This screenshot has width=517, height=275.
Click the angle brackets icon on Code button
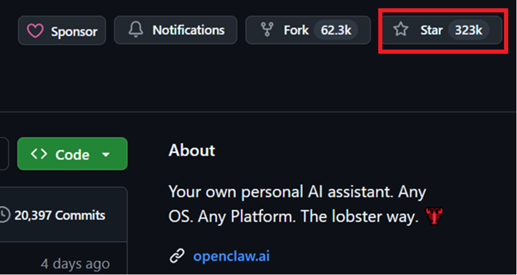[x=39, y=154]
